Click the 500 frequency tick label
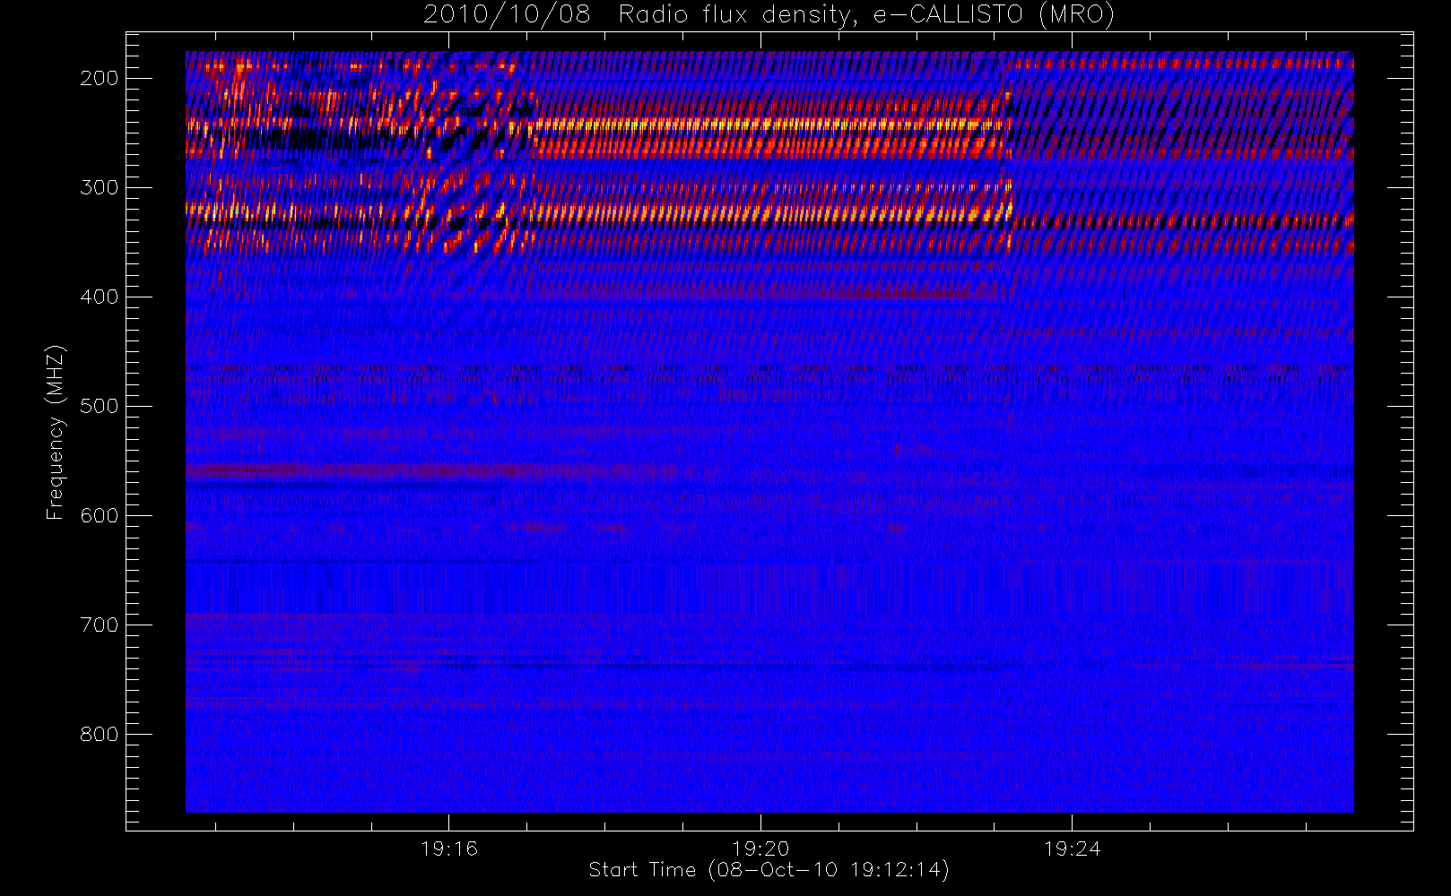Viewport: 1451px width, 896px height. click(x=99, y=406)
